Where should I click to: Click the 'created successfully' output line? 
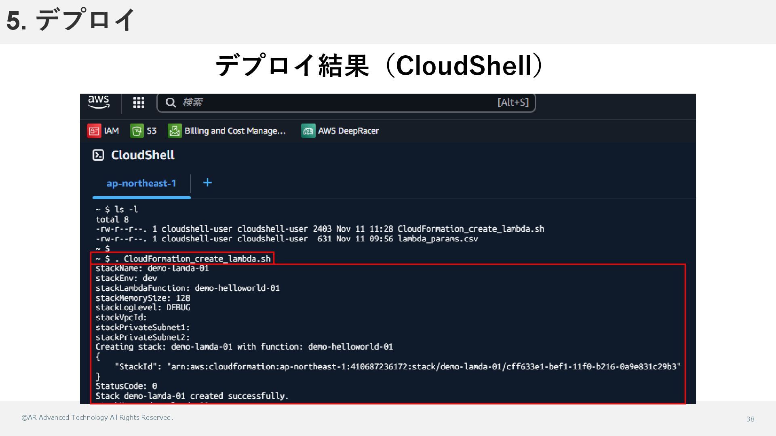click(192, 396)
